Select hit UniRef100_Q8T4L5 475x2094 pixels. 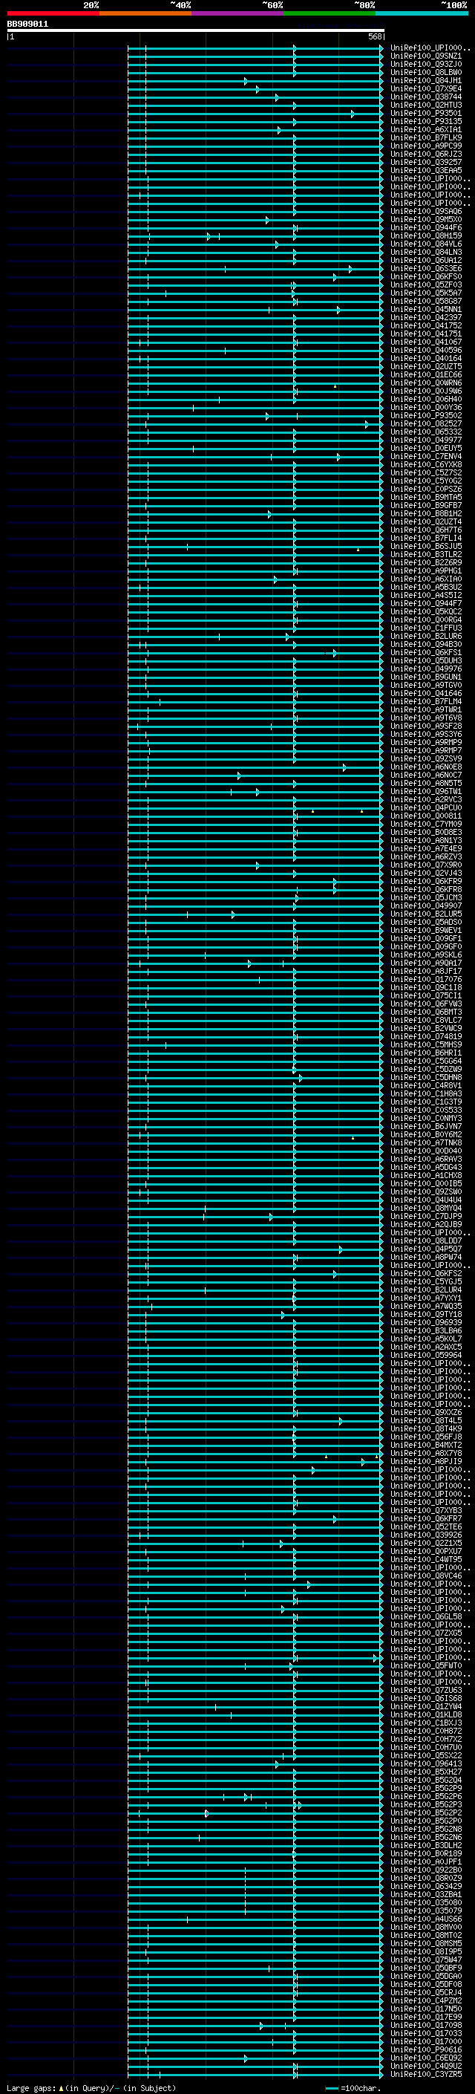pos(426,1420)
